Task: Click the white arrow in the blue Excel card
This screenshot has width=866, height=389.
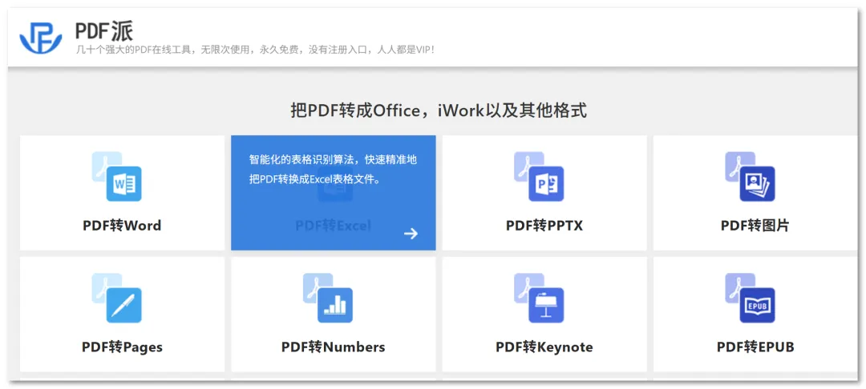Action: point(411,234)
